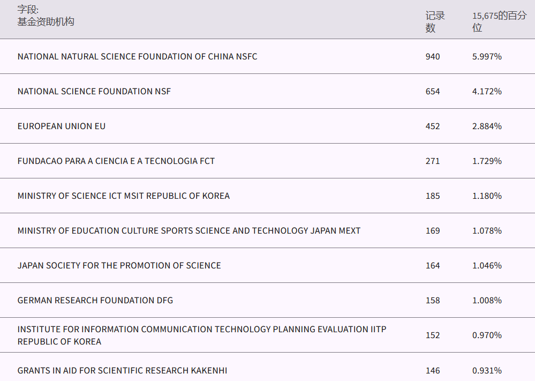The image size is (535, 381).
Task: Select Fundacao Para a Ciencia e a Tecnologia FCT
Action: [x=116, y=161]
